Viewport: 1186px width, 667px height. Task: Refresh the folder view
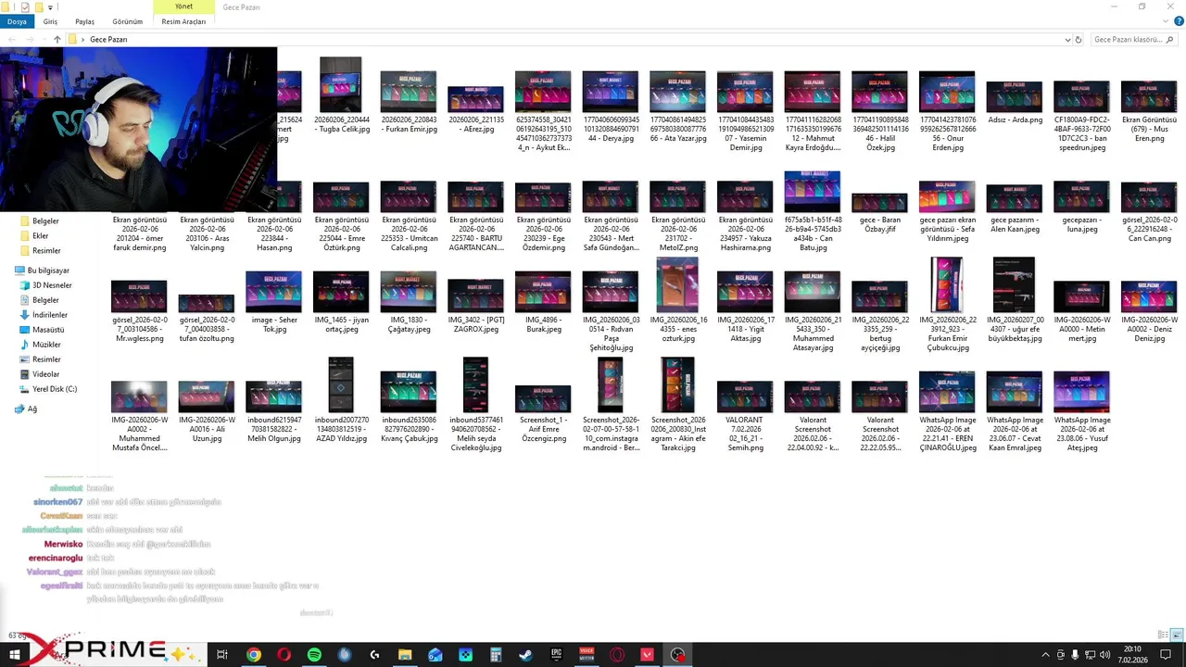(x=1079, y=40)
